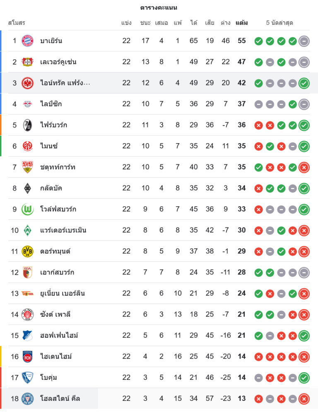Sort by the แต้ม points column header
The width and height of the screenshot is (318, 415).
click(x=241, y=23)
